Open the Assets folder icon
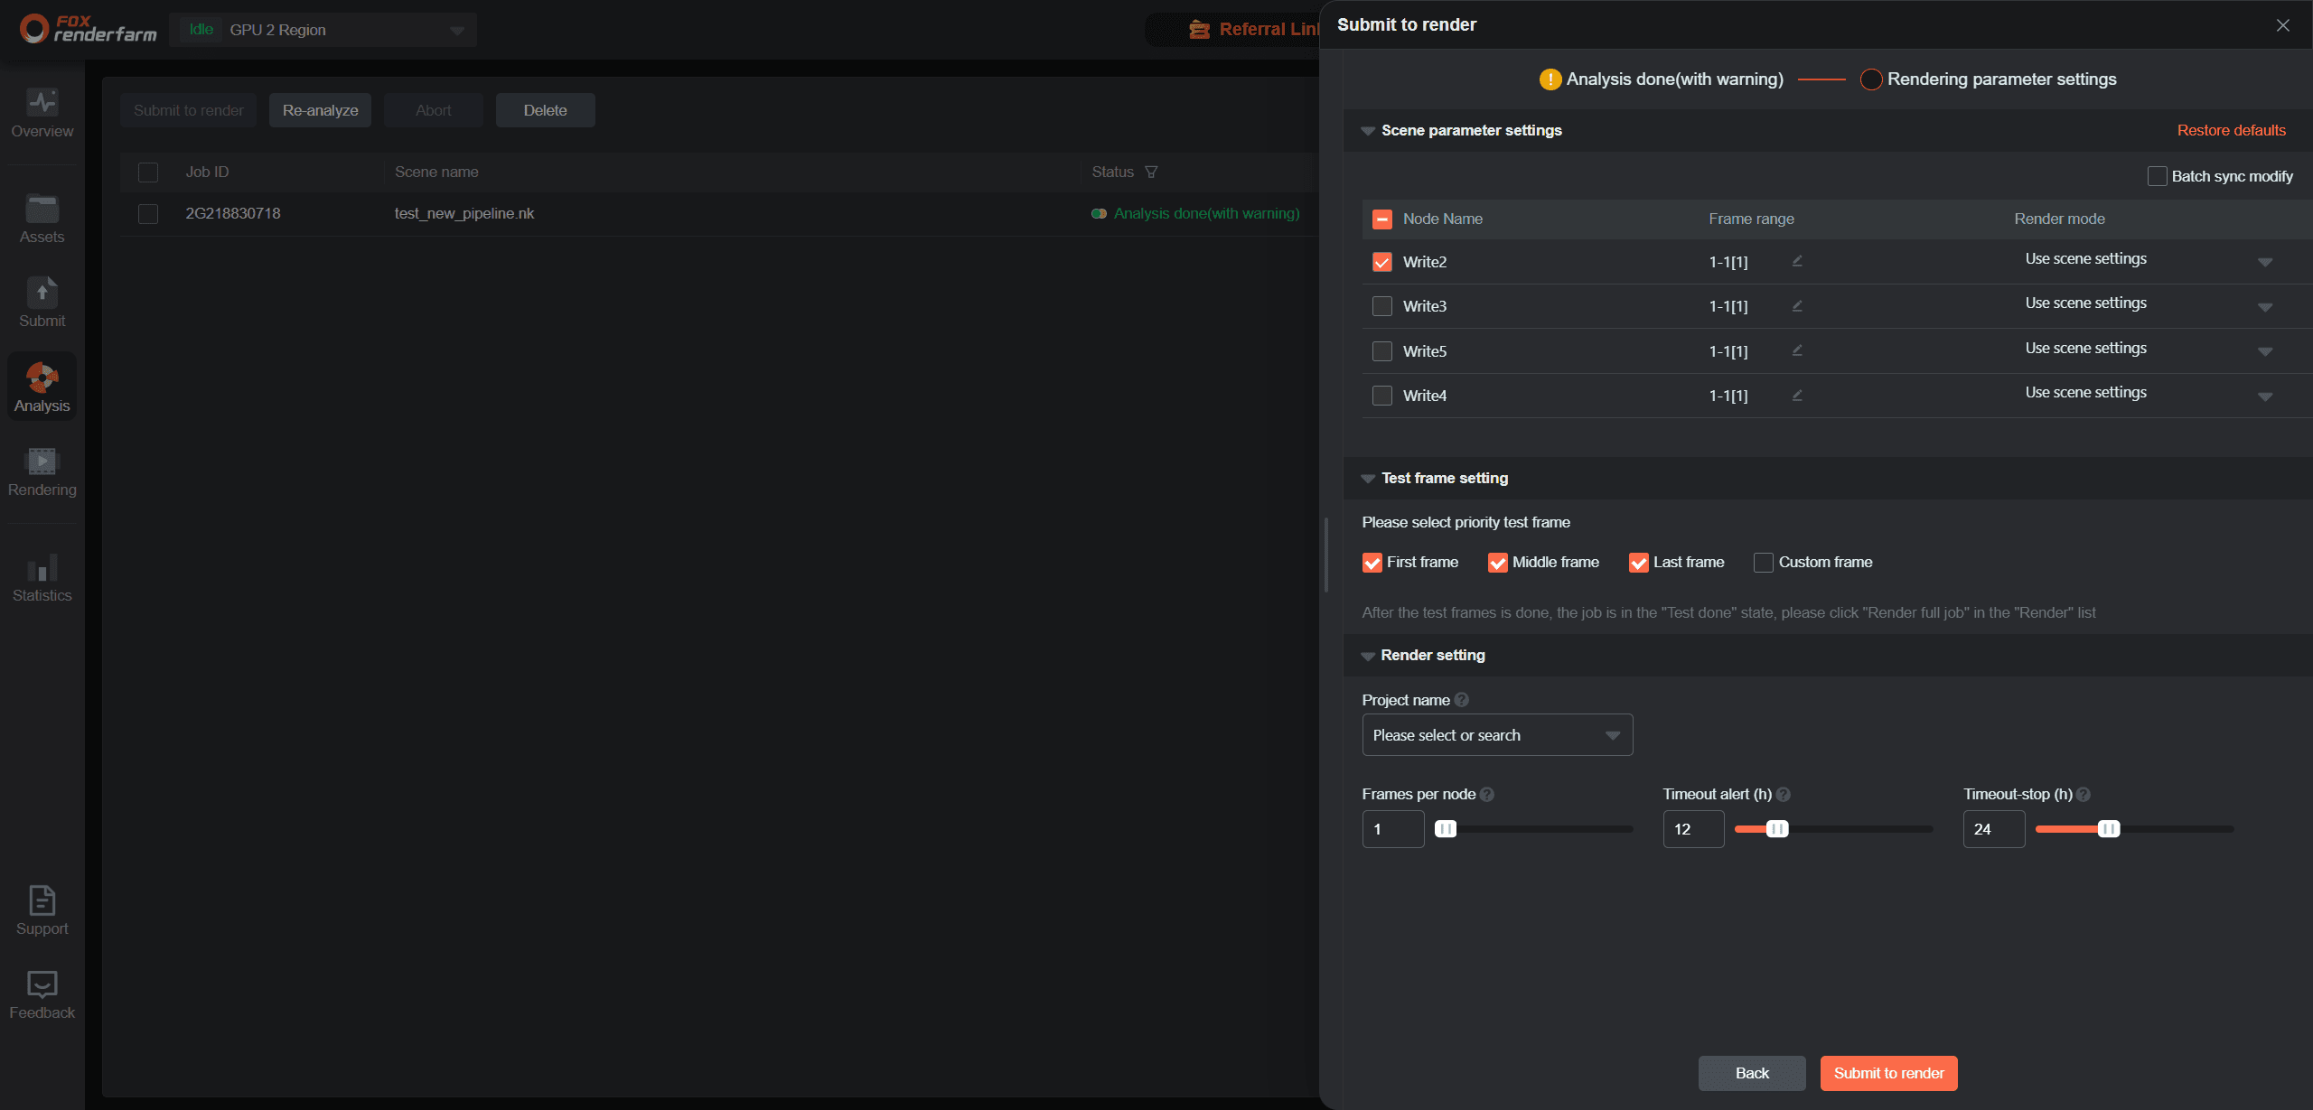Image resolution: width=2313 pixels, height=1110 pixels. pos(42,209)
